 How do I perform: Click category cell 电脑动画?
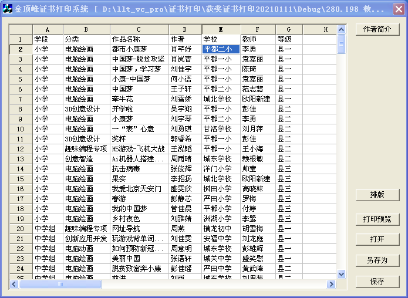tap(87, 249)
